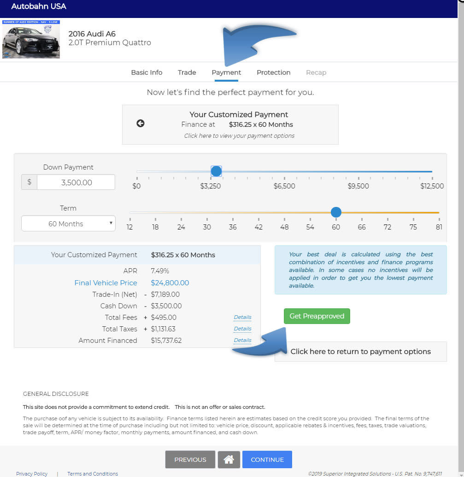Click the down payment amount field
This screenshot has height=477, width=464.
[76, 182]
